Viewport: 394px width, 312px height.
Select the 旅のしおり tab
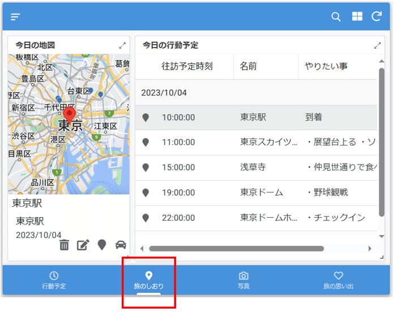[x=148, y=280]
